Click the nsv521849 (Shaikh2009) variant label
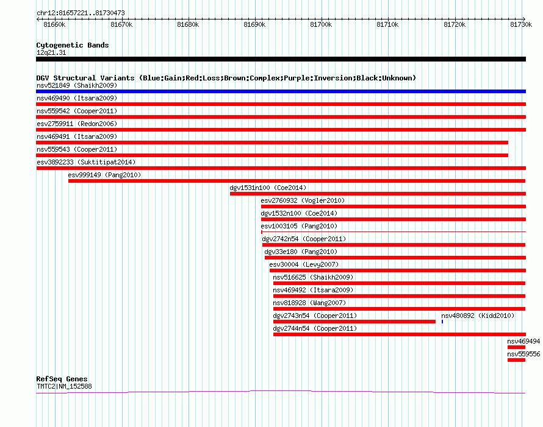Image resolution: width=543 pixels, height=427 pixels. [x=77, y=85]
